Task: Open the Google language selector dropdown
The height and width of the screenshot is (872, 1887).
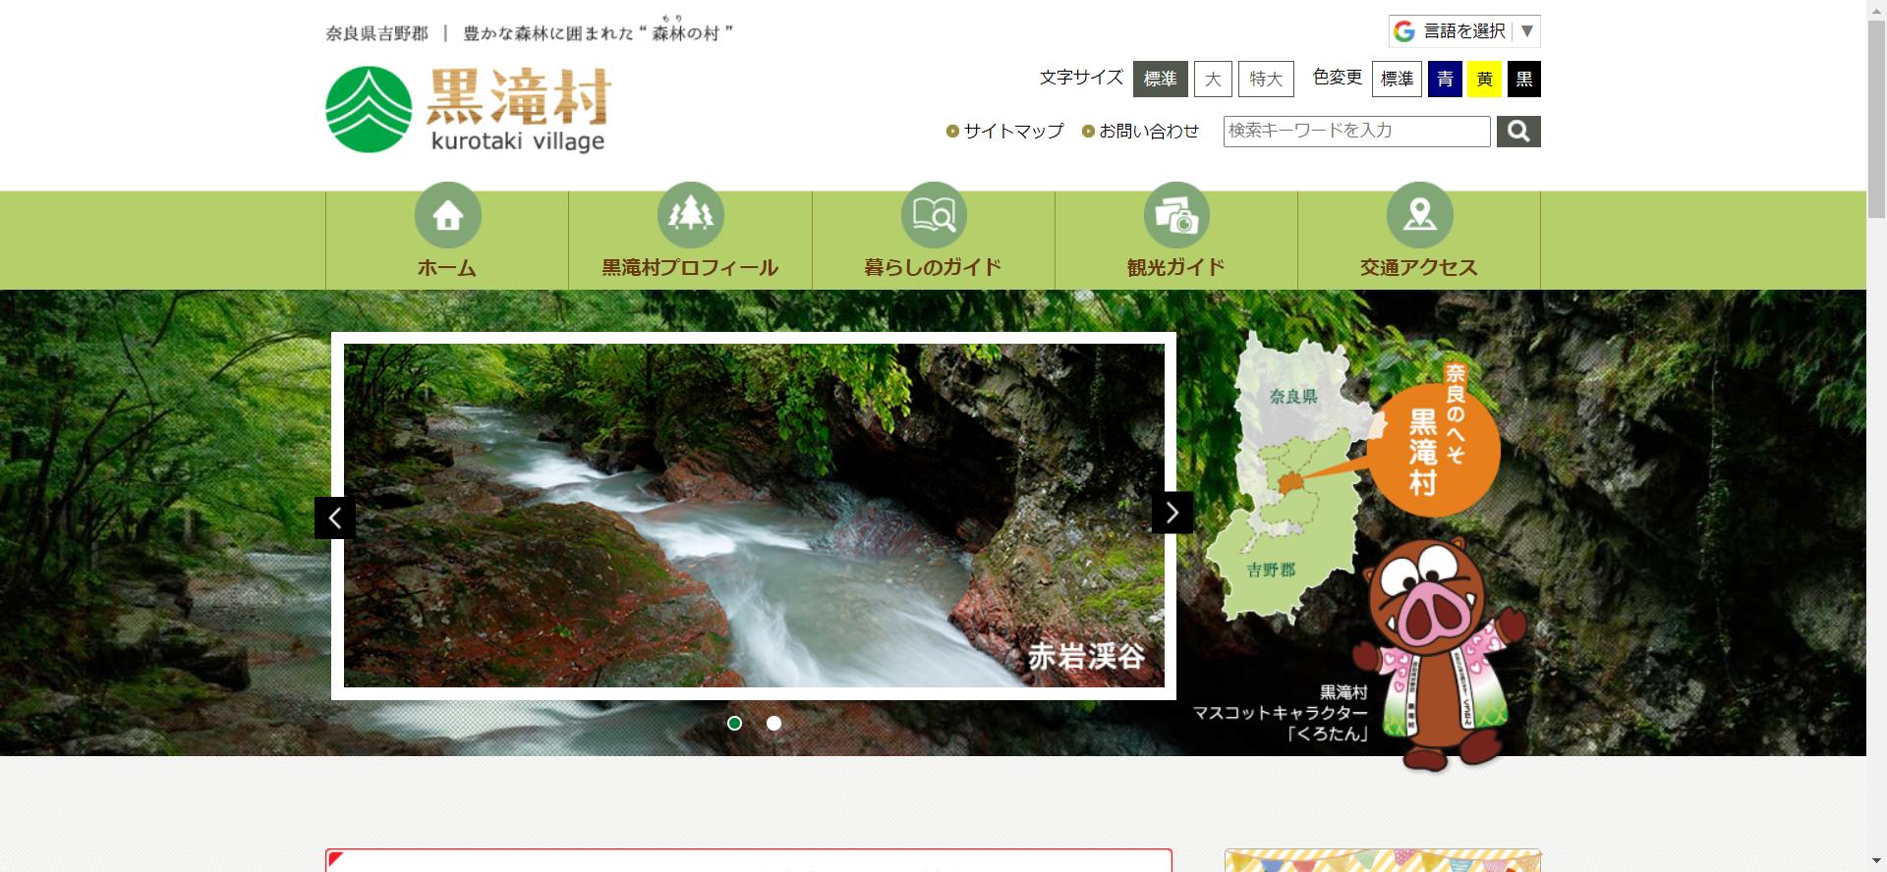Action: click(1463, 31)
